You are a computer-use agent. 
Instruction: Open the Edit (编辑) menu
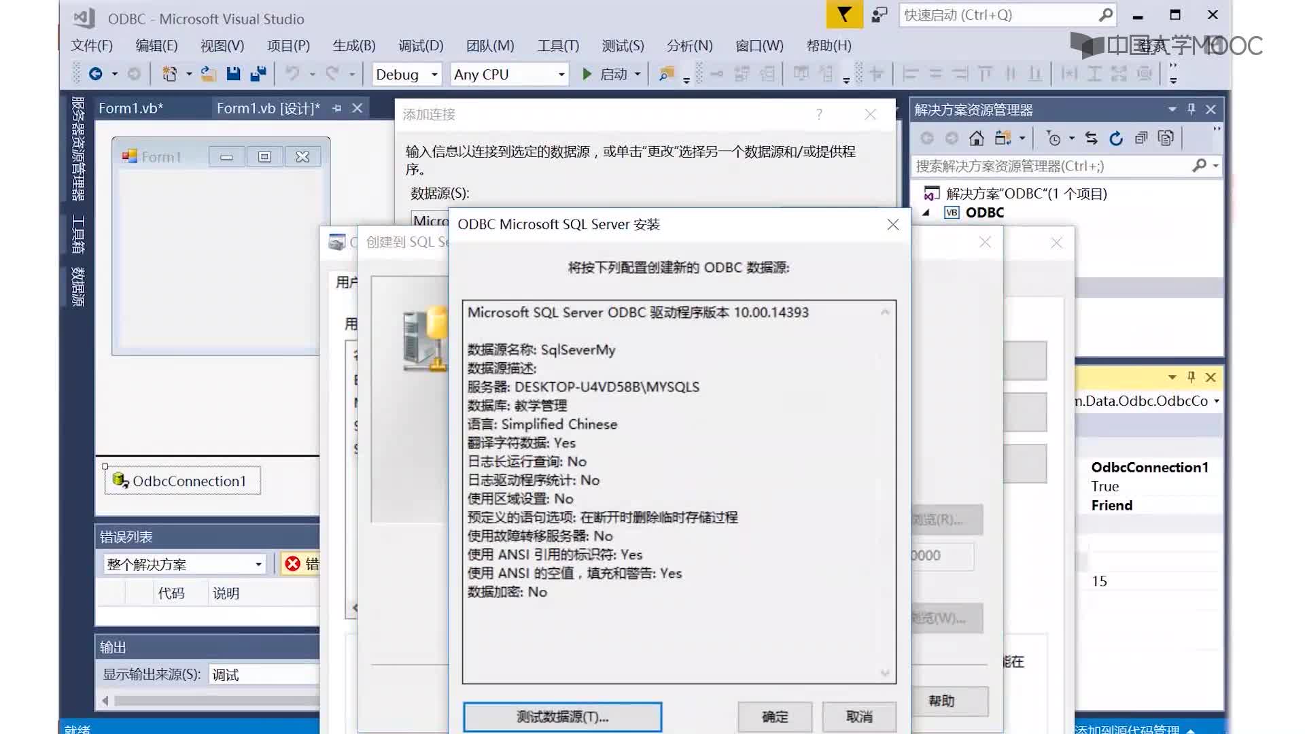click(156, 46)
